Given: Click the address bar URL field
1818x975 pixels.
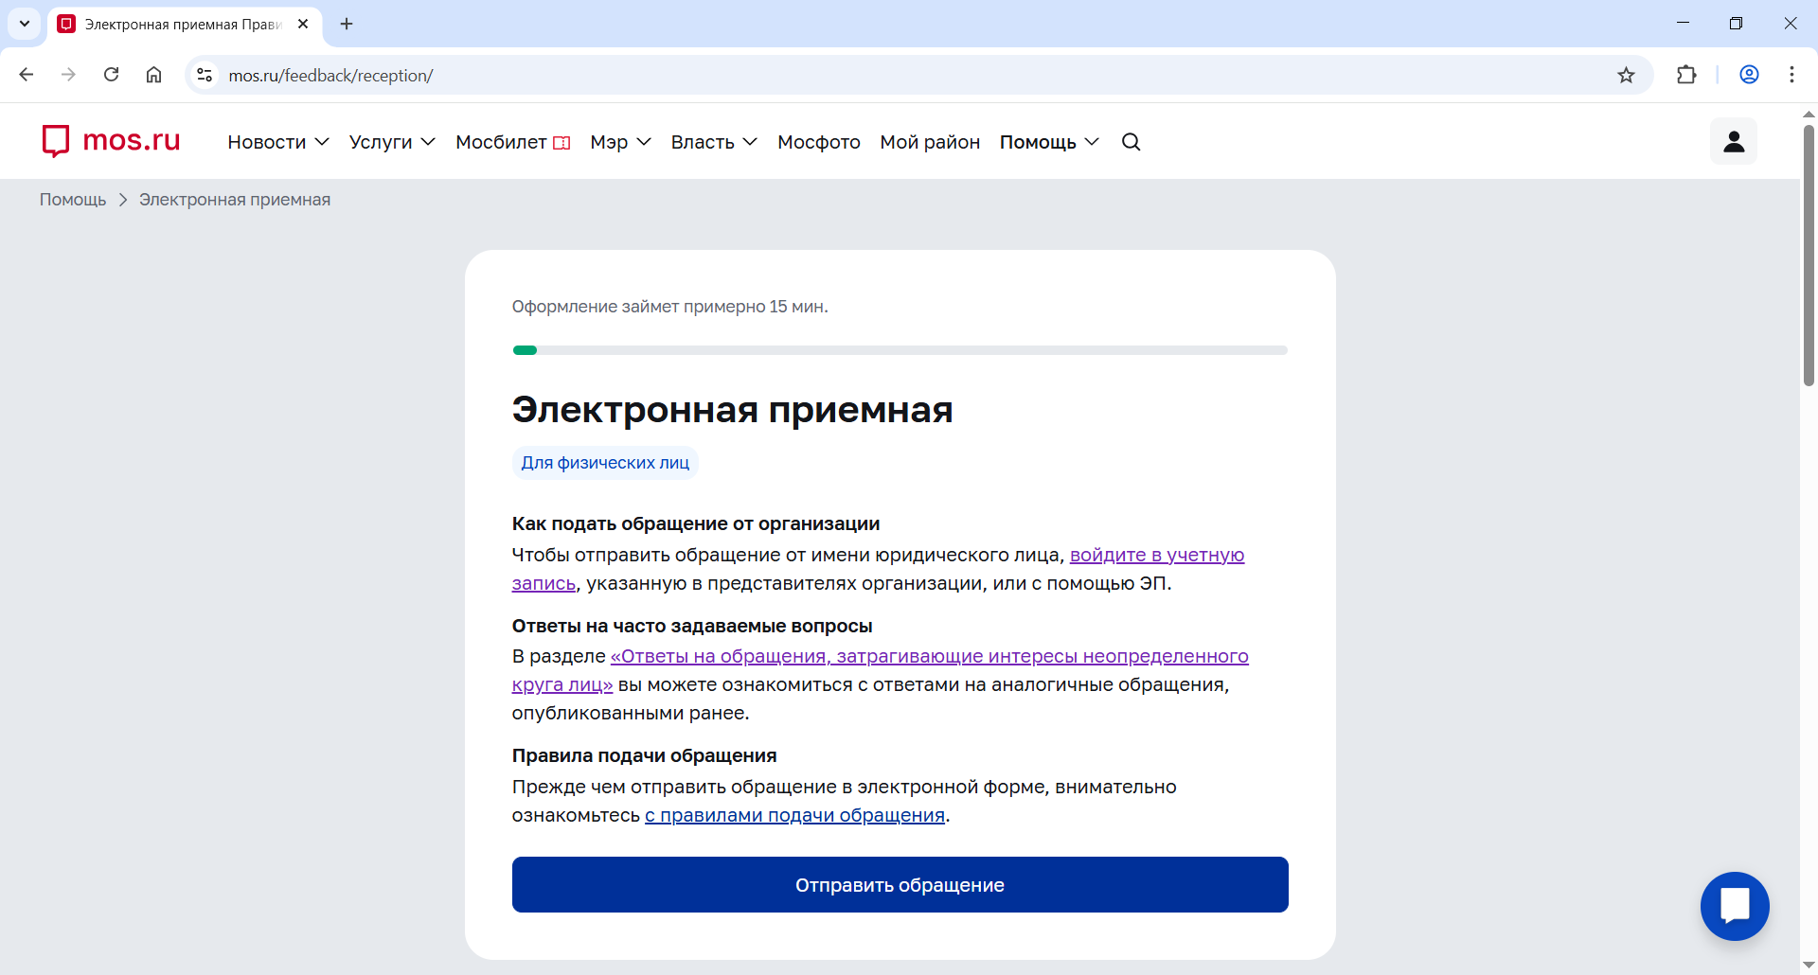Looking at the screenshot, I should click(x=852, y=76).
